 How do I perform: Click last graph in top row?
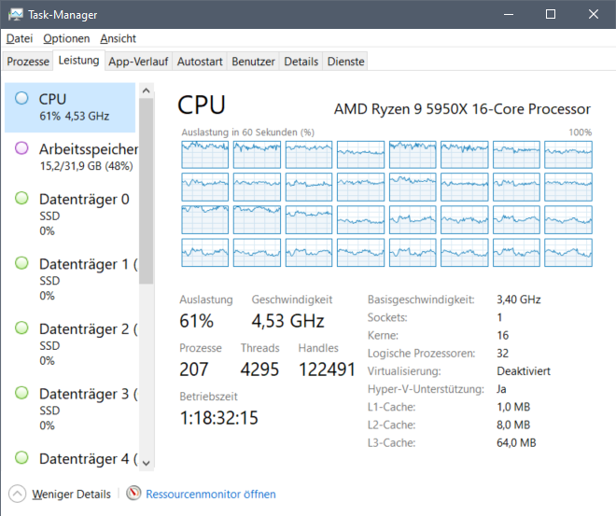coord(568,155)
